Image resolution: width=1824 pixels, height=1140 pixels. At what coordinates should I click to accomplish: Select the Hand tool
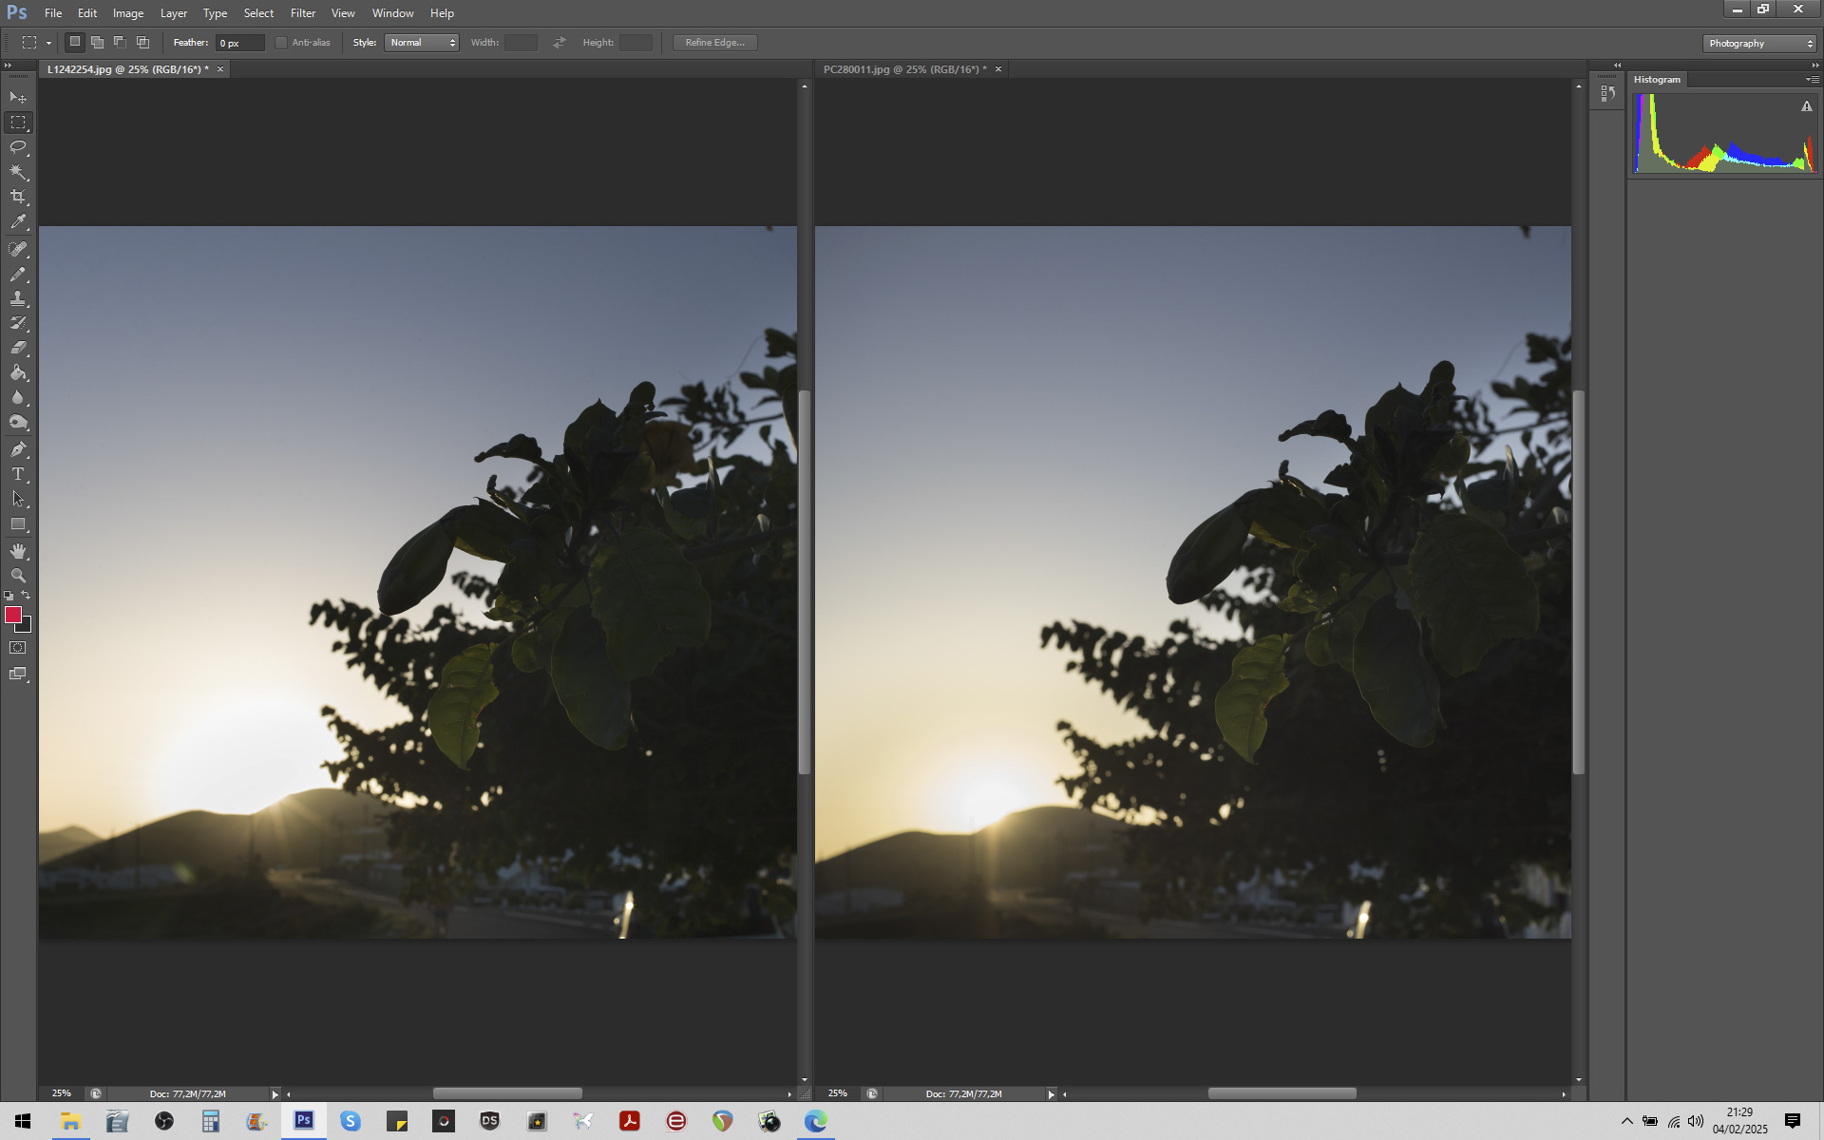18,551
